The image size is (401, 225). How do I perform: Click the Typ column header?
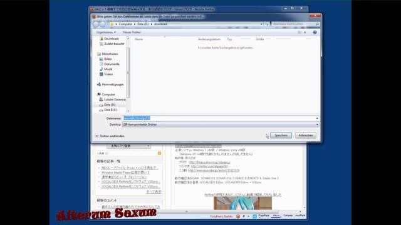tap(229, 39)
